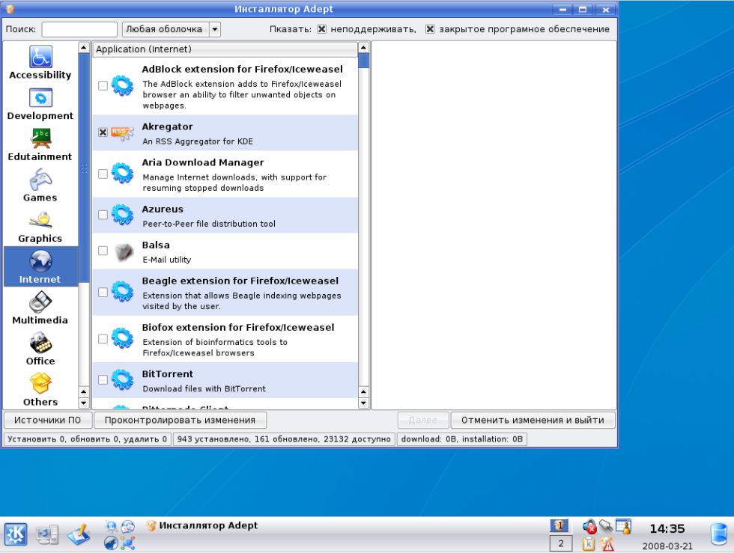Click the Beagle extension gear icon

[x=123, y=292]
